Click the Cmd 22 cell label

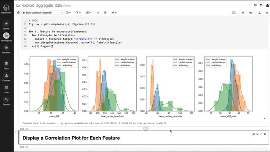coord(24,147)
